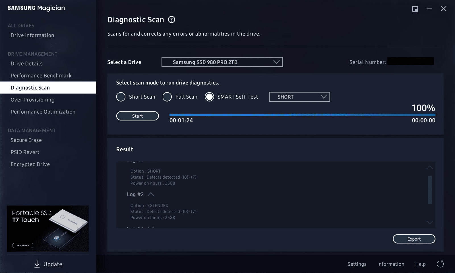Click the Update download arrow icon

tap(37, 264)
